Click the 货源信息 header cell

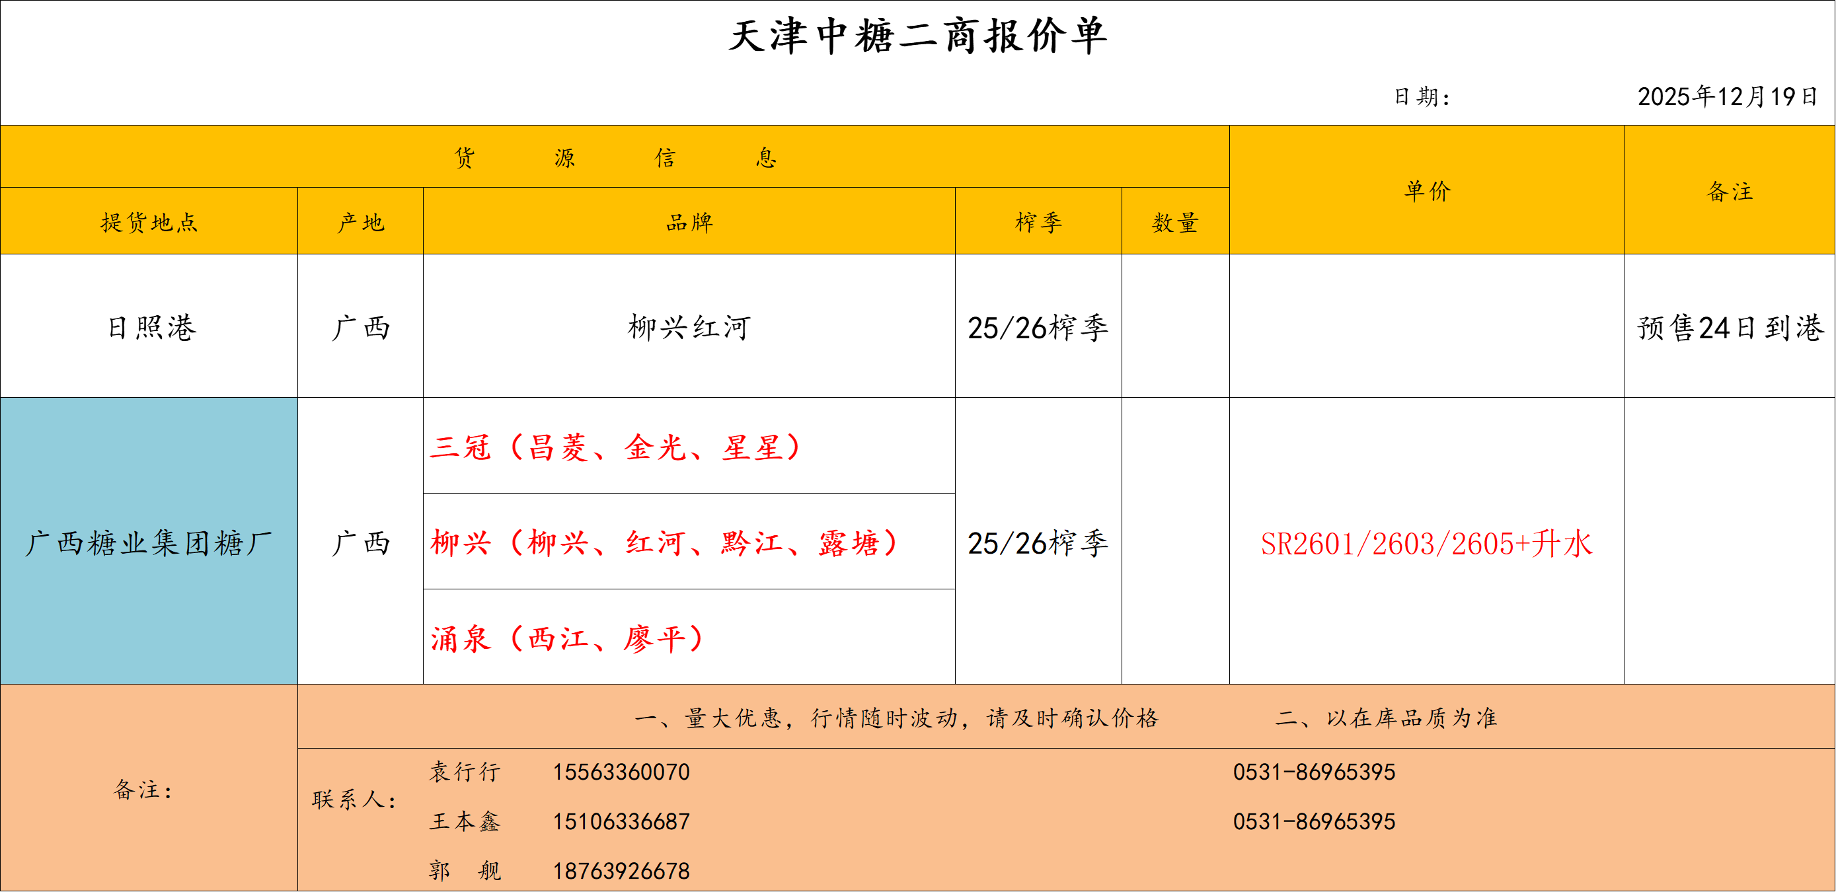[615, 157]
